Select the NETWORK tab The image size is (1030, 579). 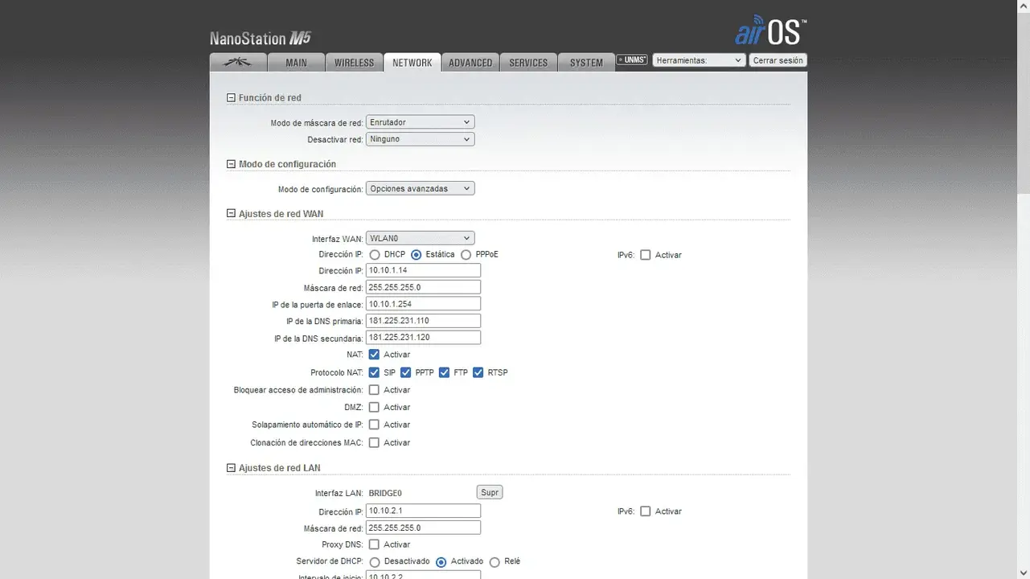pos(412,62)
